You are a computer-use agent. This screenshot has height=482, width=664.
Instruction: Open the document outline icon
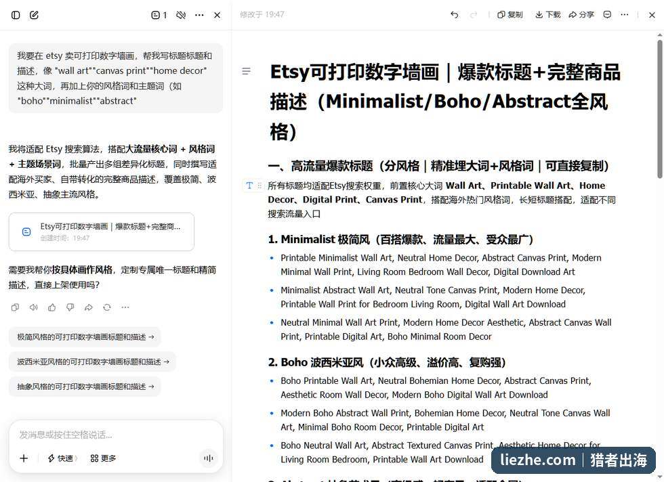coord(246,71)
